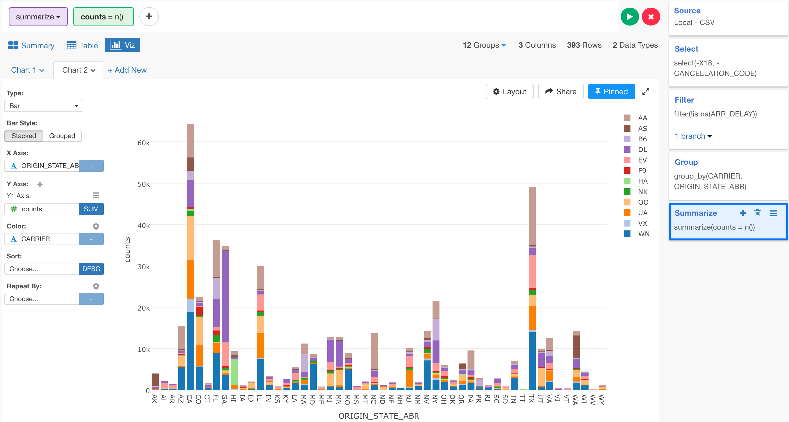Switch to the Table view tab
Viewport: 789px width, 422px height.
click(82, 45)
